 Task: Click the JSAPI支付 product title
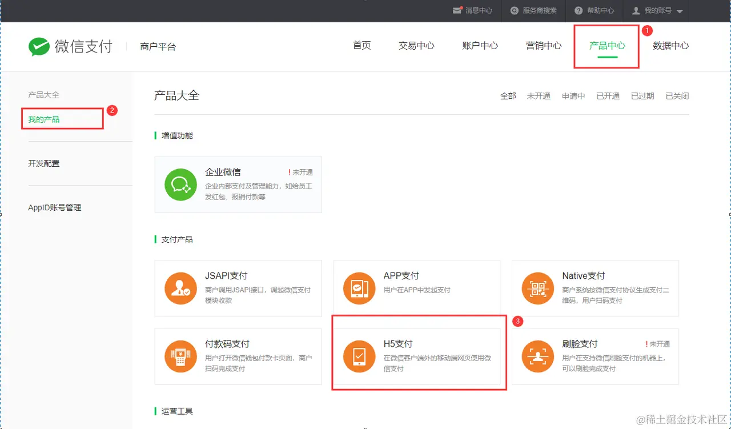click(x=226, y=276)
